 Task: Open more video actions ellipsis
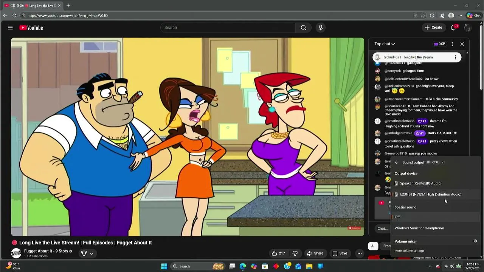point(360,253)
